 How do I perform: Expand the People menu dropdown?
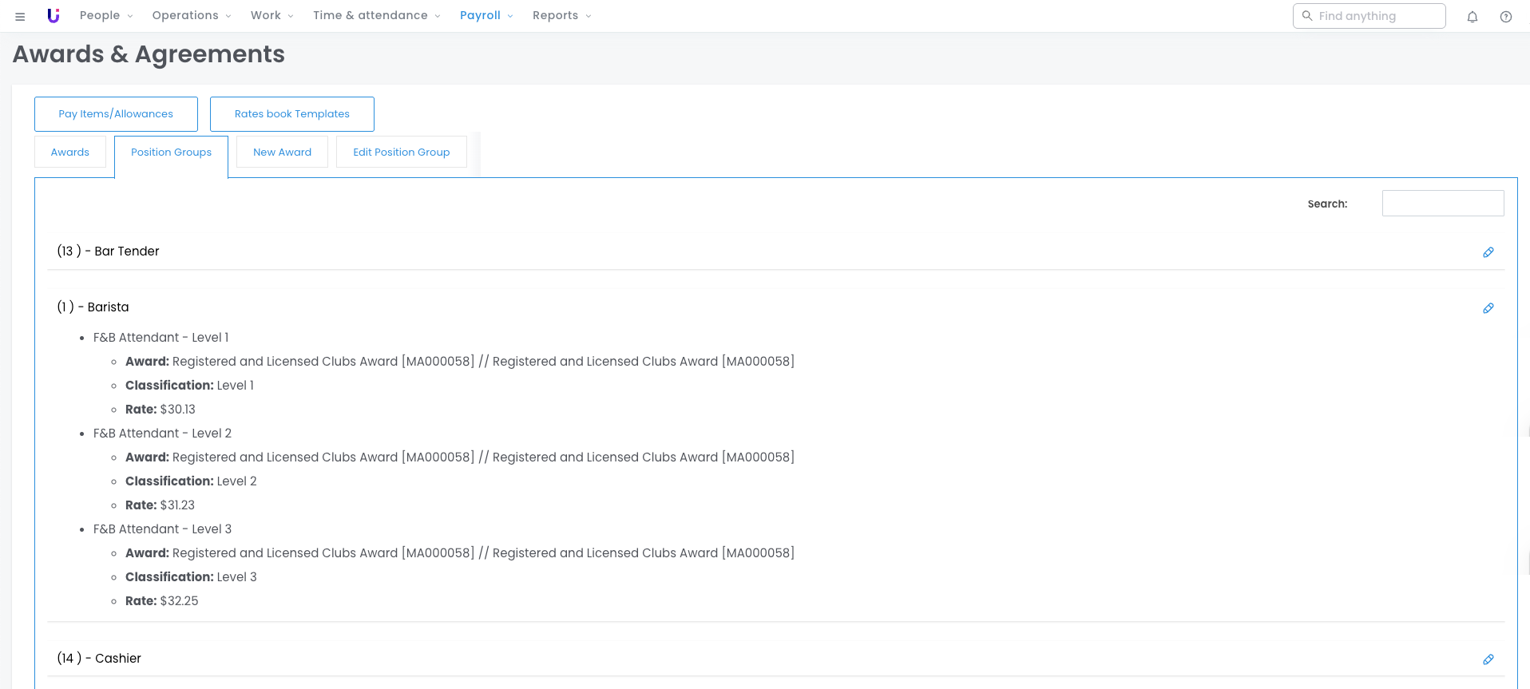[x=106, y=16]
